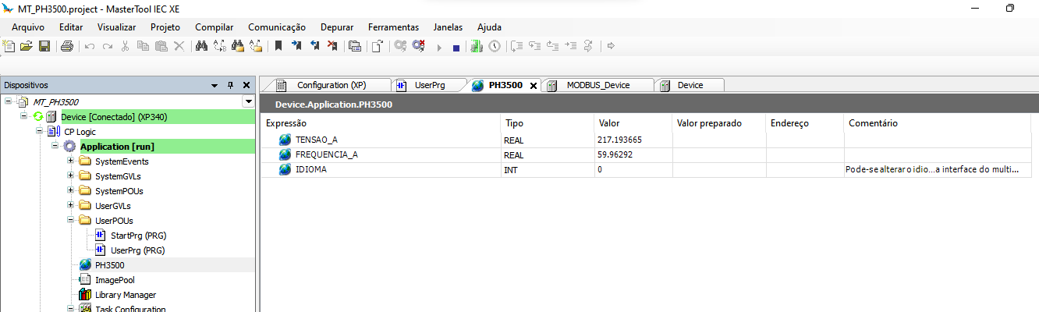Save the project with the floppy disk icon
The image size is (1039, 312).
click(x=44, y=47)
